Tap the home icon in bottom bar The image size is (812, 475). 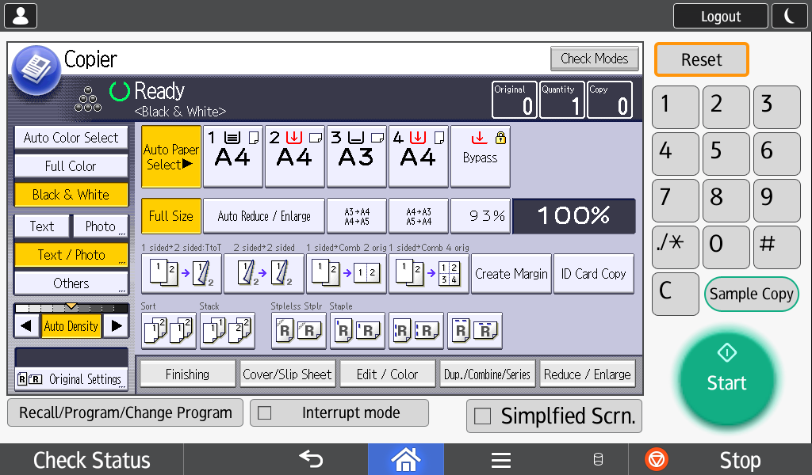tap(405, 459)
